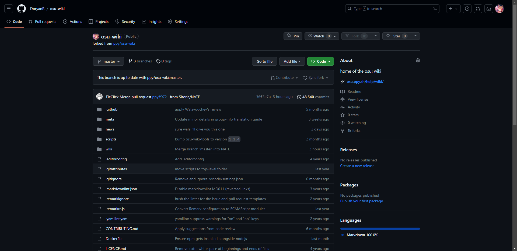The image size is (517, 251).
Task: Expand the Contribute dropdown
Action: pos(284,77)
